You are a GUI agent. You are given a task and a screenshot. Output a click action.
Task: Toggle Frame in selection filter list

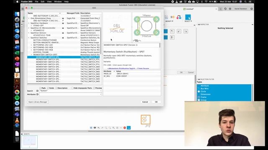204,97
